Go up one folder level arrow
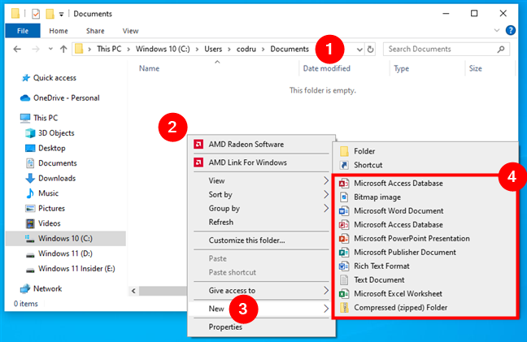The width and height of the screenshot is (527, 342). [63, 50]
